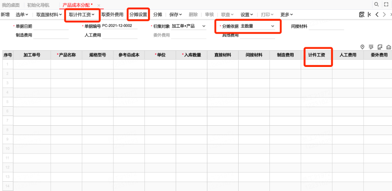Viewport: 392px width, 191px height.
Task: Go to previous record arrow
Action: [x=377, y=15]
